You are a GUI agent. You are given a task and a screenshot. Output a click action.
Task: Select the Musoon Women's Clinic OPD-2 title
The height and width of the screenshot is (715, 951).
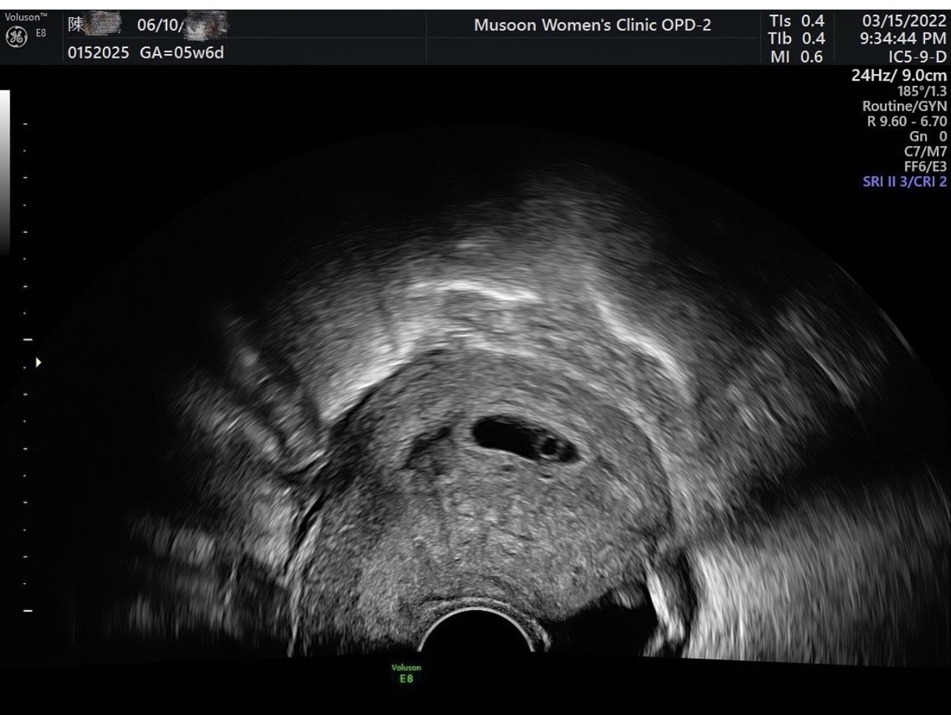coord(593,25)
